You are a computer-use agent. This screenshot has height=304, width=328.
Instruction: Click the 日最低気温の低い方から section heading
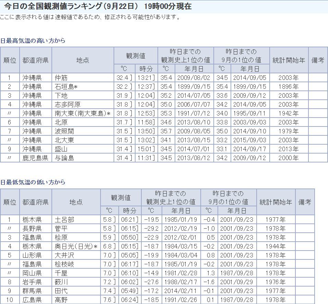33,182
